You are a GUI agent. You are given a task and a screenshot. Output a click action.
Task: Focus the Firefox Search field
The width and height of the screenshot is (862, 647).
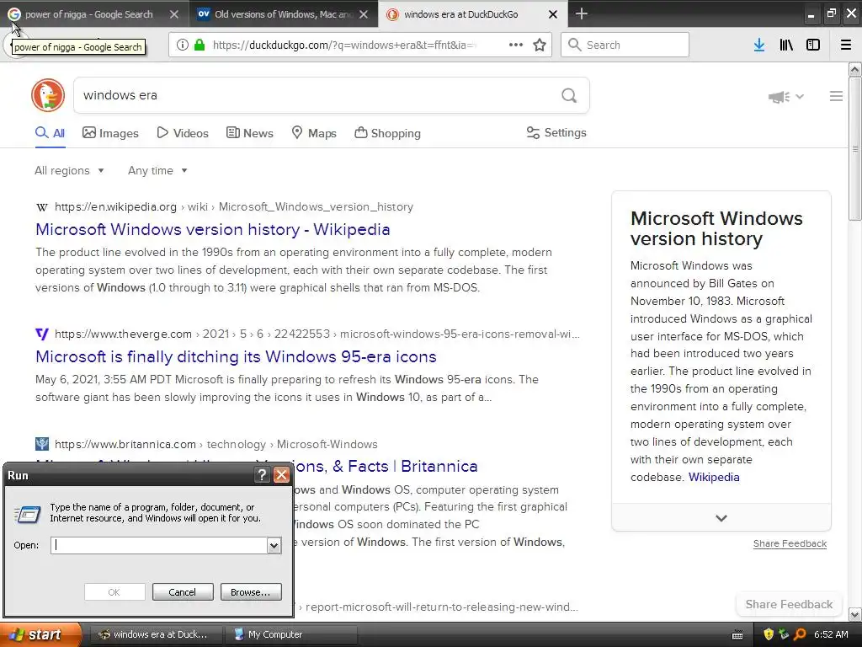click(x=625, y=45)
